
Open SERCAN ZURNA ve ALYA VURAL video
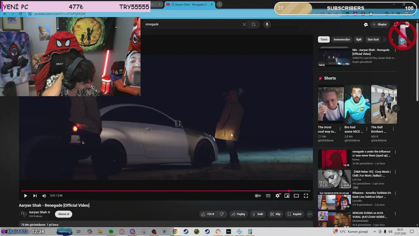coord(334,219)
